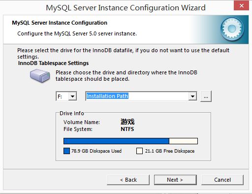Proceed with the Next > button
This screenshot has height=194, width=252.
175,180
